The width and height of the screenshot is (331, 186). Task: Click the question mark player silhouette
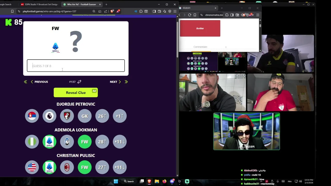pos(76,41)
